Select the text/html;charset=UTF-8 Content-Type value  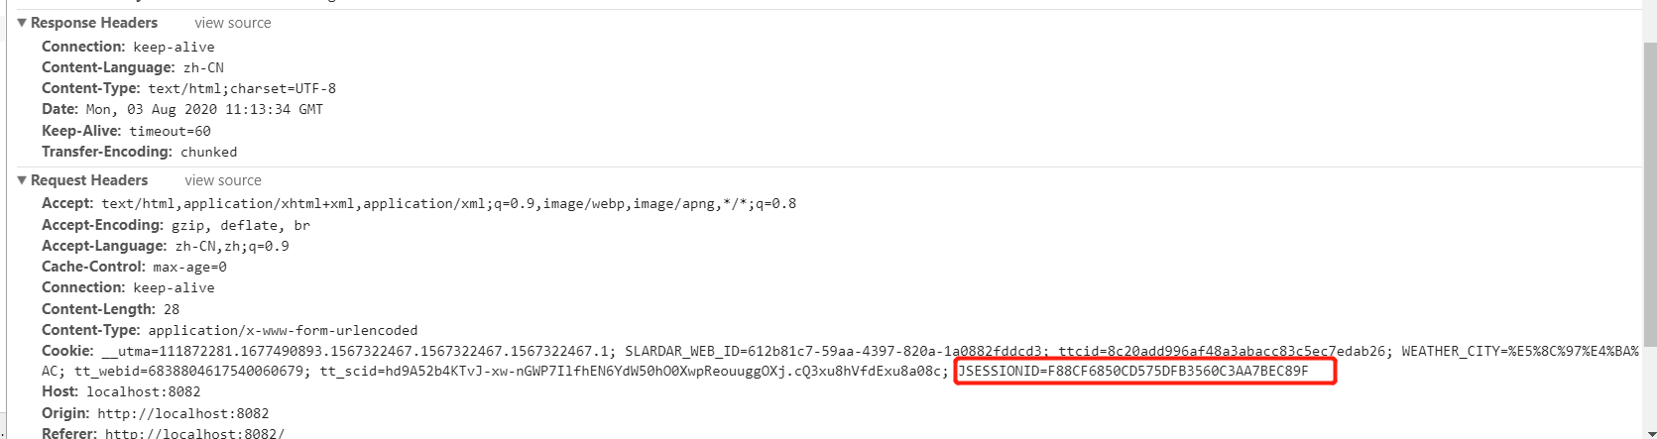(242, 88)
